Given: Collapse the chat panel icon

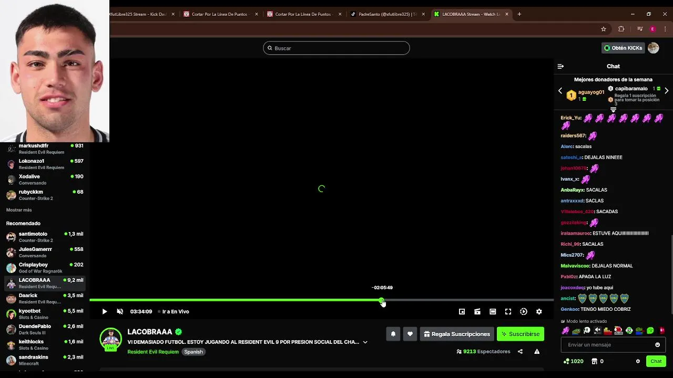Looking at the screenshot, I should pos(560,66).
